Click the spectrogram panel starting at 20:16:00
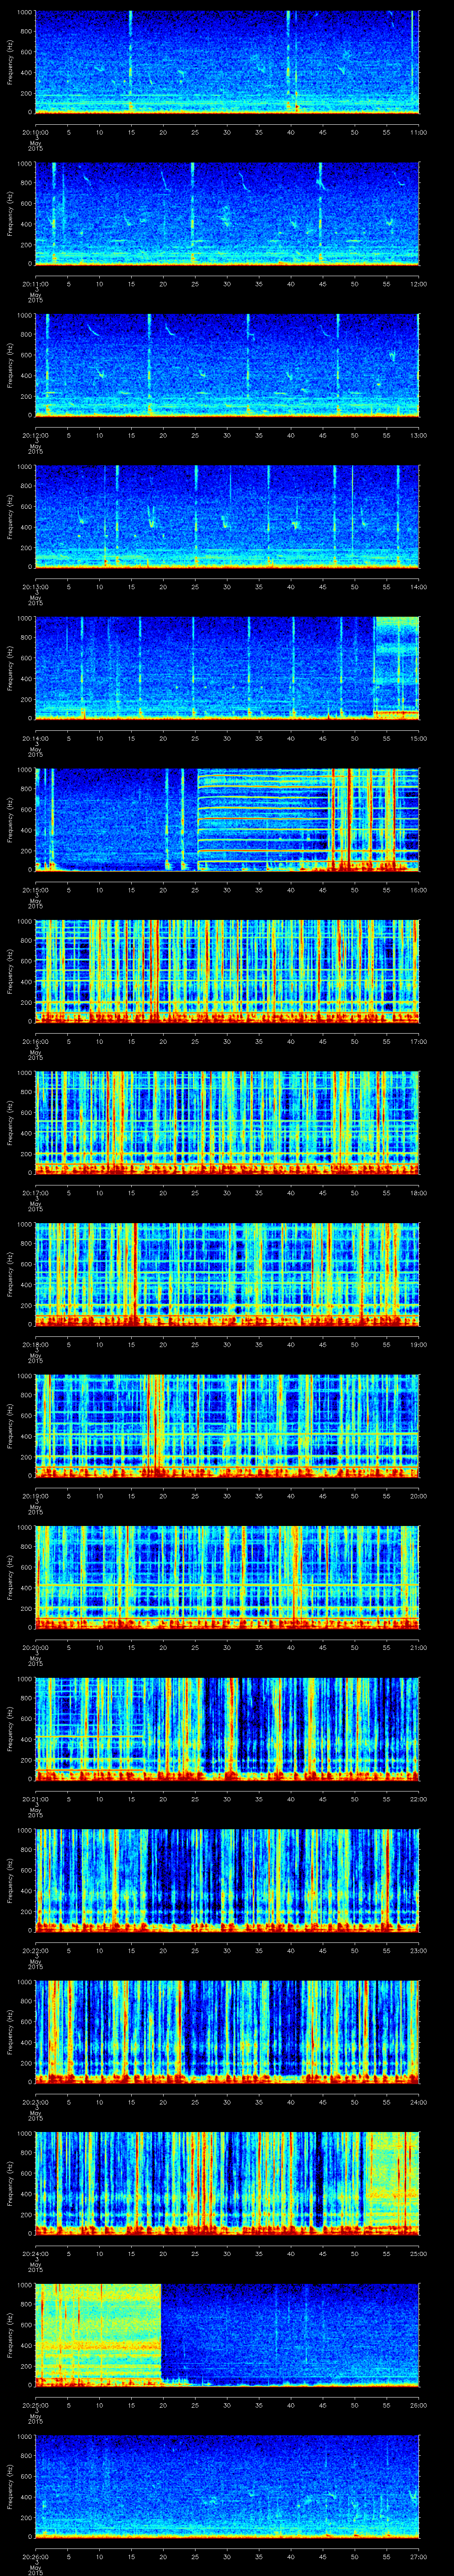Viewport: 454px width, 2576px height. click(227, 971)
